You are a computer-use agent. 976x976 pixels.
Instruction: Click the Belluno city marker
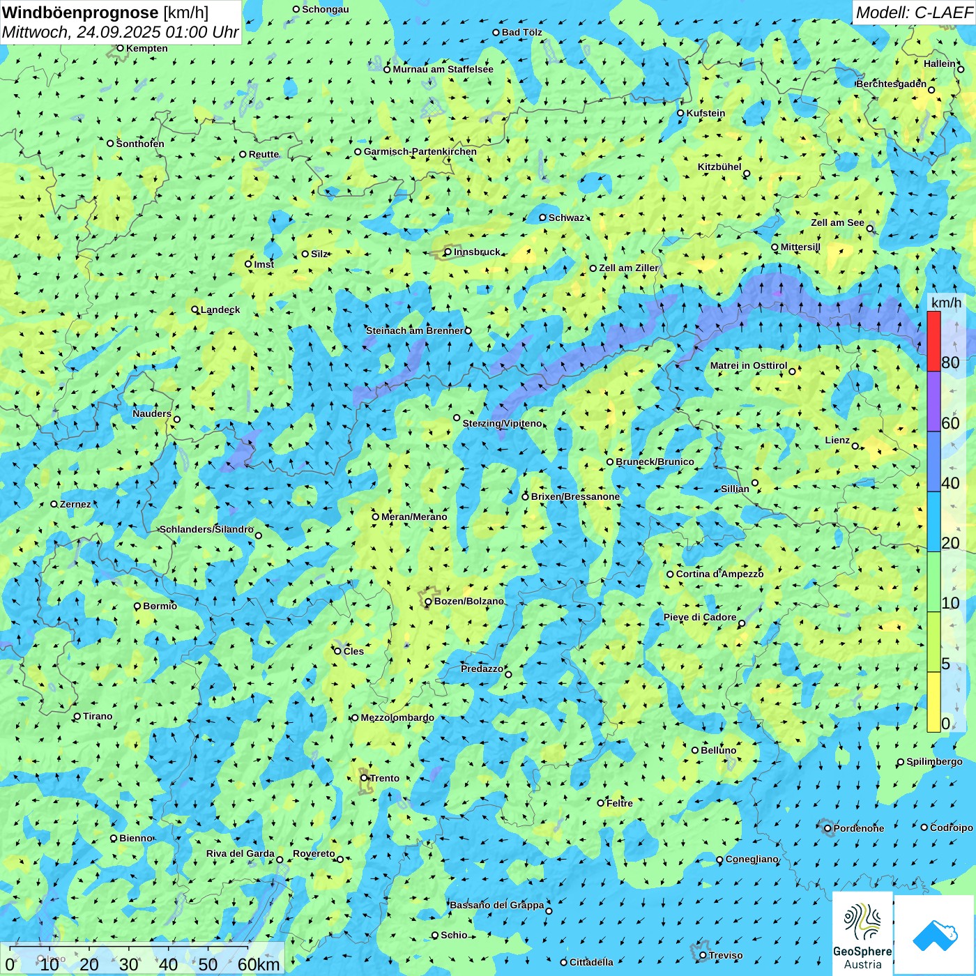click(695, 750)
